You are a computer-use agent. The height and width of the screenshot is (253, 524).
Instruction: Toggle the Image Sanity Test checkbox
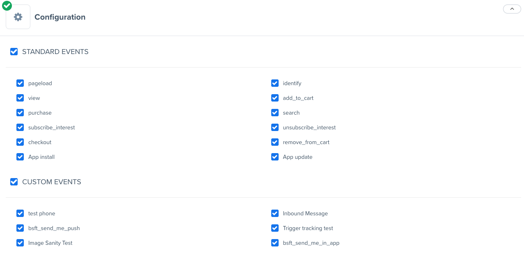click(x=20, y=243)
